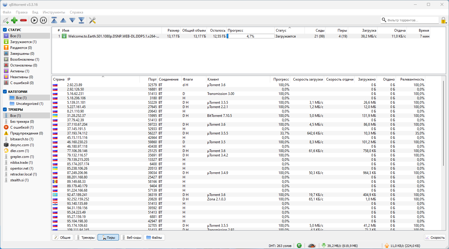Move the torrent to top of queue
449x249 pixels.
pos(54,20)
